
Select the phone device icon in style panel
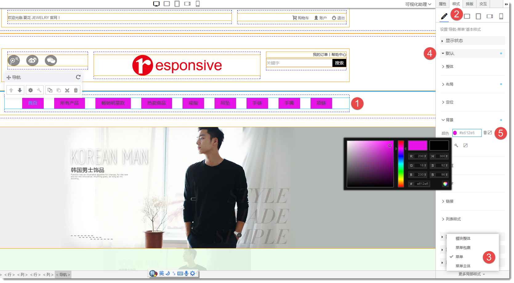(x=501, y=16)
